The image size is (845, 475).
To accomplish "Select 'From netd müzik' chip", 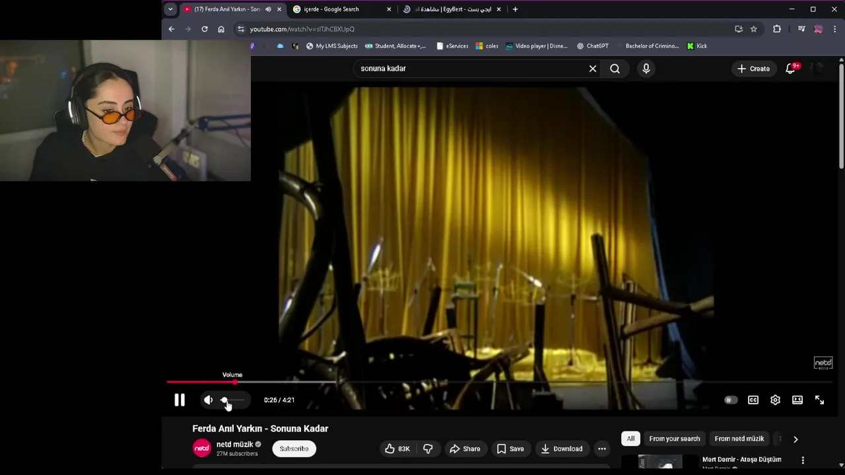I will [739, 439].
